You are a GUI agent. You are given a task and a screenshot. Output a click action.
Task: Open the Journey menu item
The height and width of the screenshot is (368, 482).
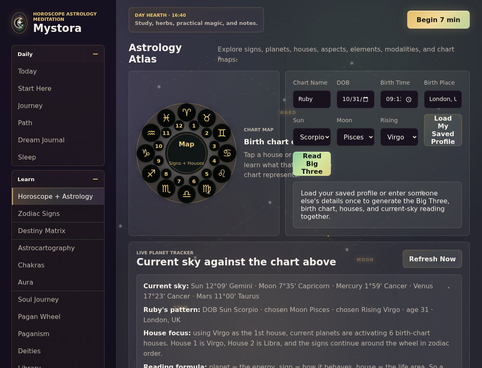58,105
